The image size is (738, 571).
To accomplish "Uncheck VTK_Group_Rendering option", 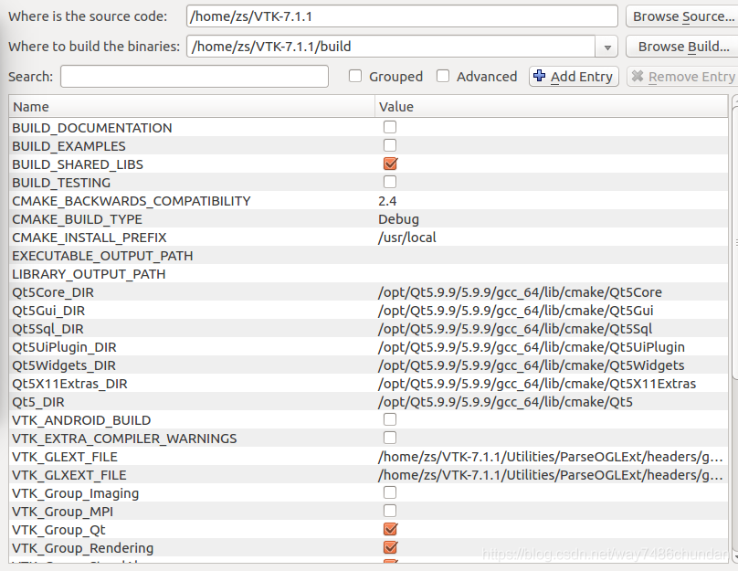I will pos(390,547).
